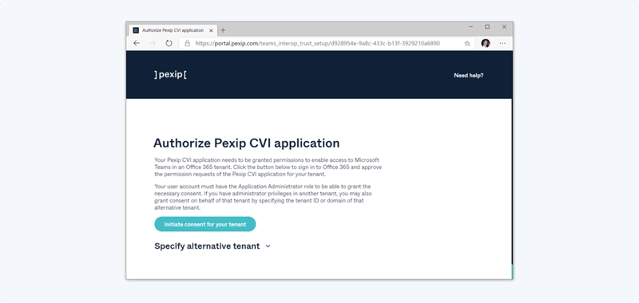Click Initiate consent for your tenant button
Viewport: 639px width, 303px height.
(x=205, y=224)
